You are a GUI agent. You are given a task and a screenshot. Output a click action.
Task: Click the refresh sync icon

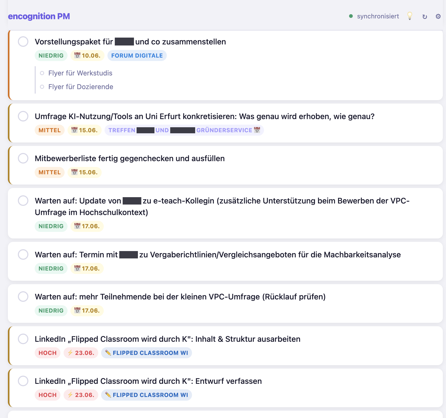424,17
